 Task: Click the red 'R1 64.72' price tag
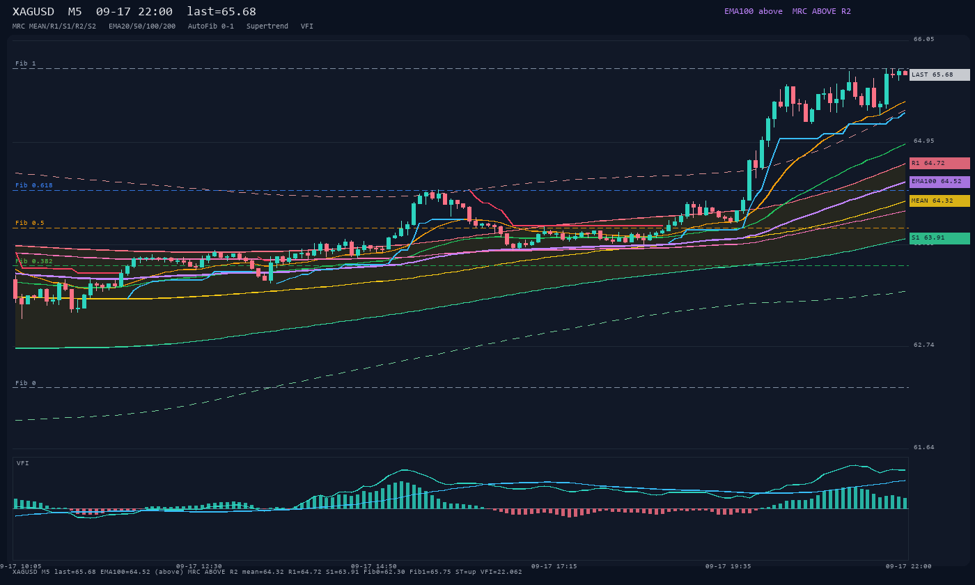click(939, 163)
